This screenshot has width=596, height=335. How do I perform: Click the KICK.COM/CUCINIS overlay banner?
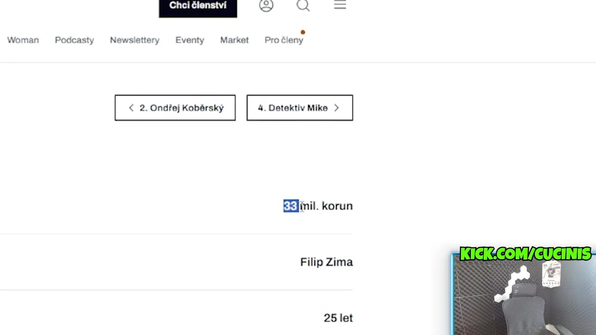tap(525, 254)
